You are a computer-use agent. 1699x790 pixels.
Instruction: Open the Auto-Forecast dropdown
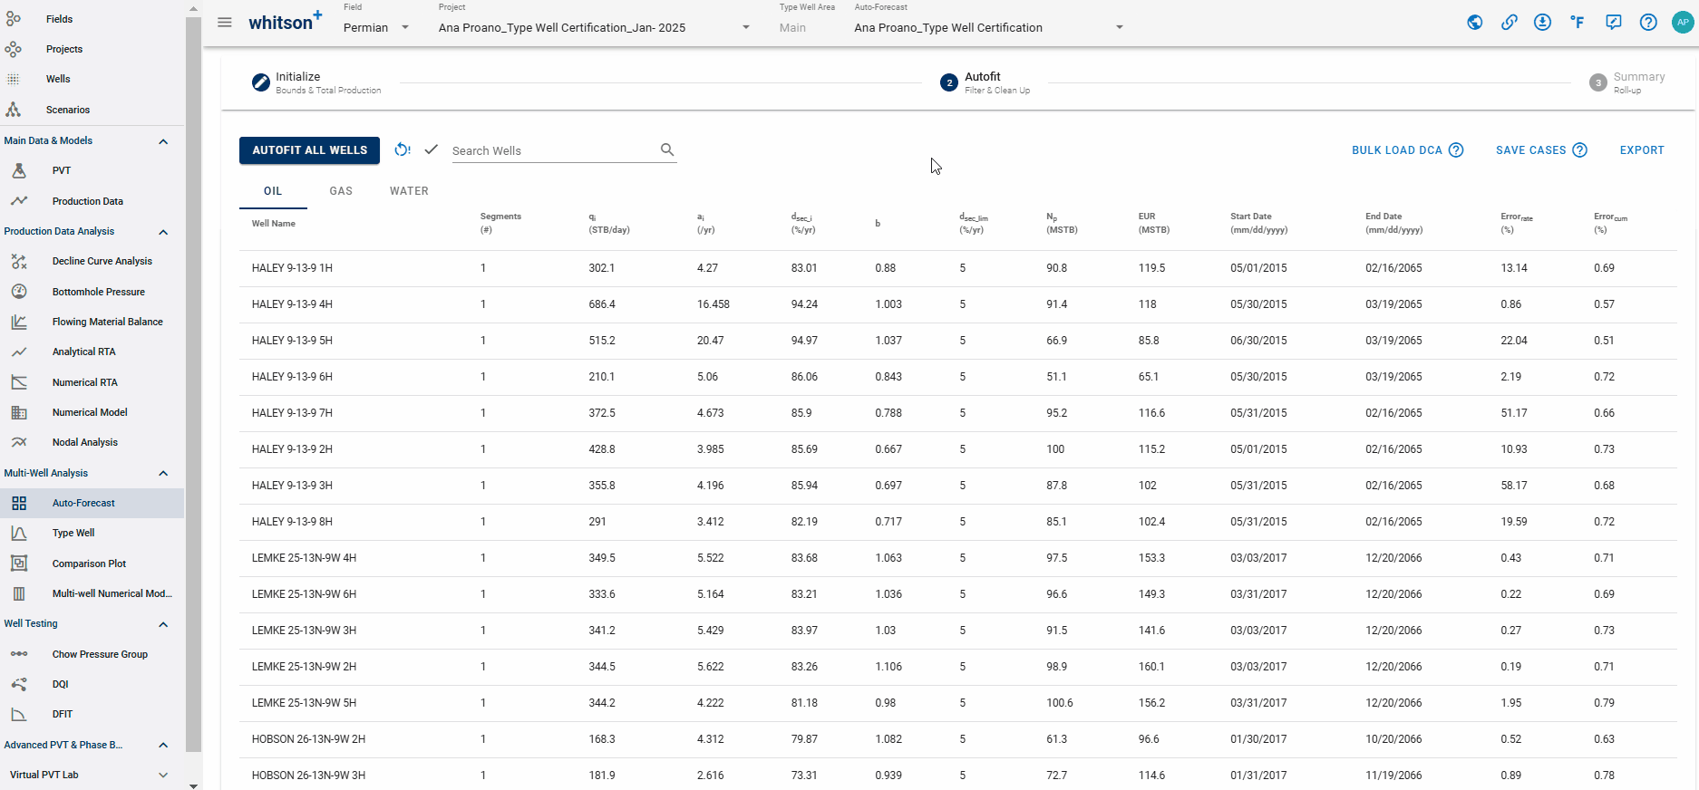click(989, 27)
